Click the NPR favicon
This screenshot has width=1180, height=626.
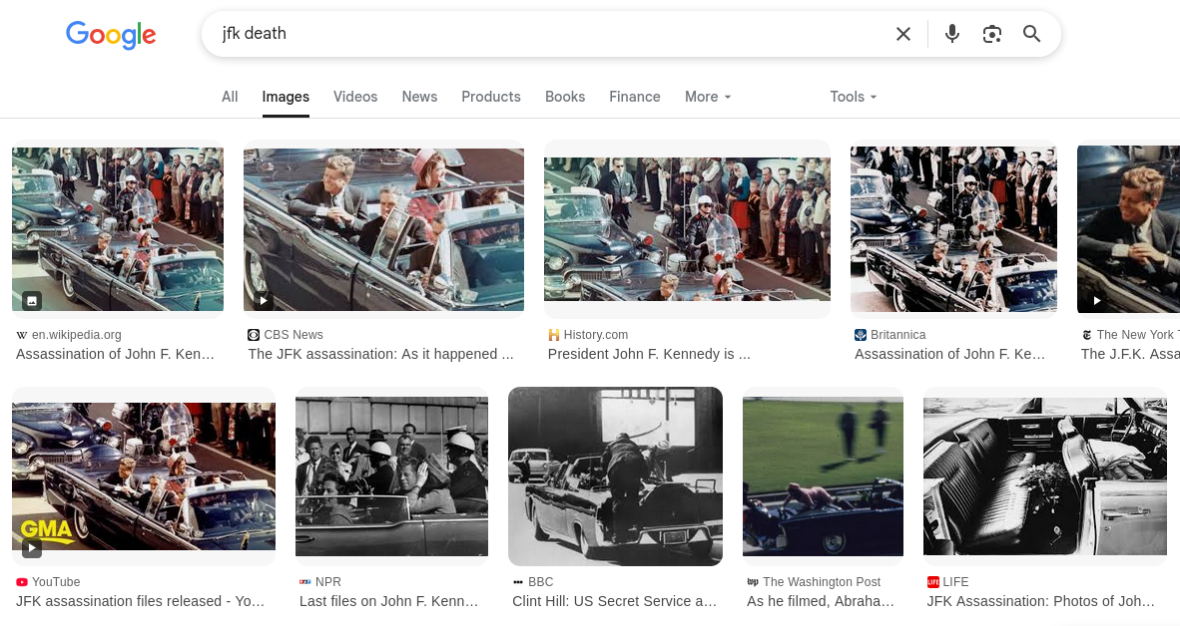(x=304, y=582)
